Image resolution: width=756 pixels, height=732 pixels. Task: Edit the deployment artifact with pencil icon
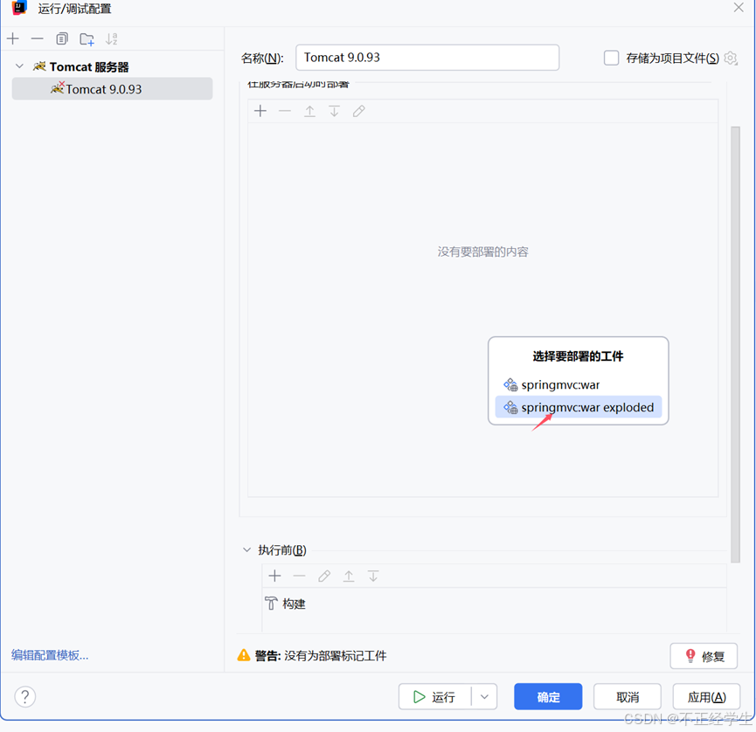tap(358, 111)
